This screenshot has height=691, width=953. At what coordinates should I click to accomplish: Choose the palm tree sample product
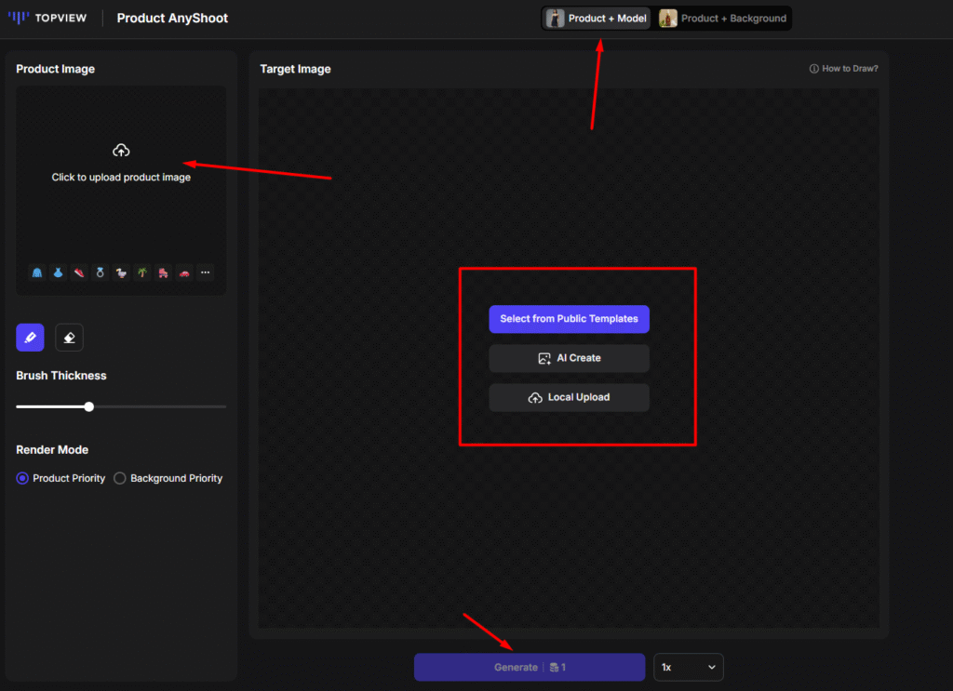[x=142, y=273]
